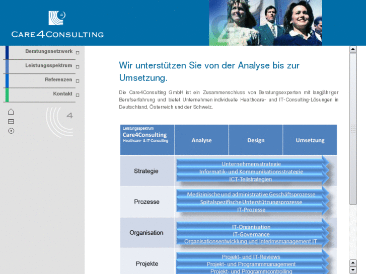The image size is (366, 274).
Task: Go to the Kontakt page
Action: tap(62, 94)
